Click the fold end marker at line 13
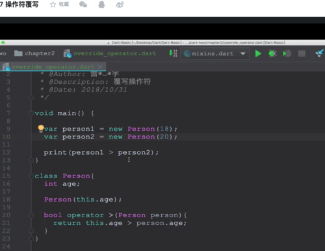 click(x=31, y=160)
